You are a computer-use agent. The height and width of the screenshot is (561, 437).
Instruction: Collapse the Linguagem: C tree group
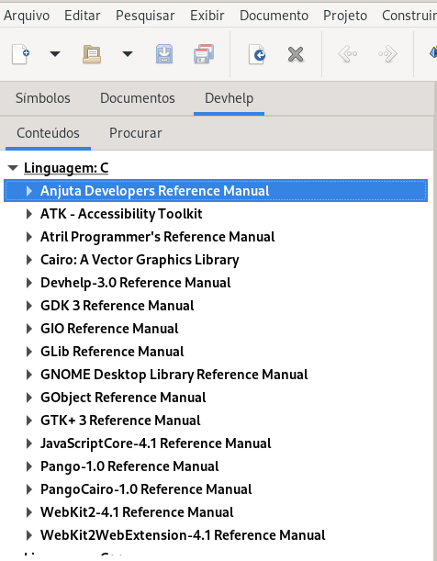(x=13, y=168)
